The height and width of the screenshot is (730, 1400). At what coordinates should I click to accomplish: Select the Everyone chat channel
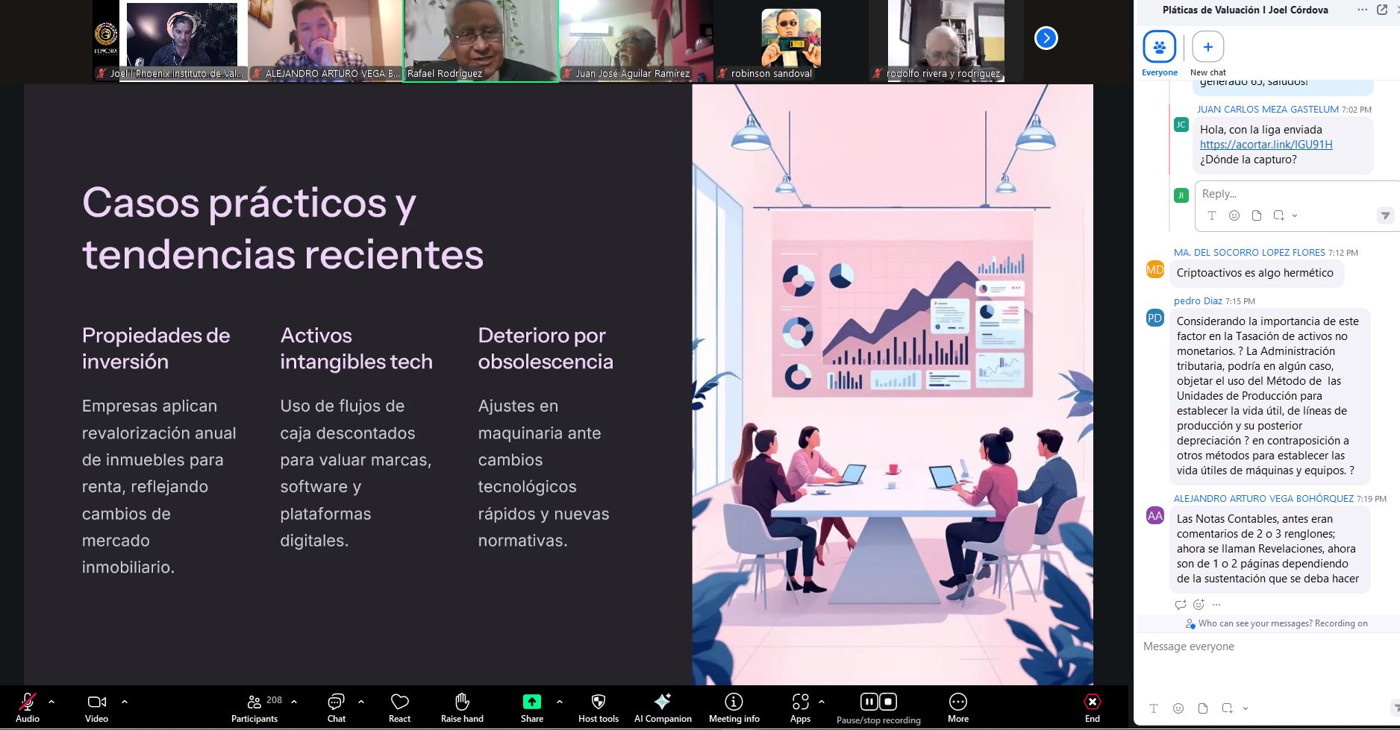pyautogui.click(x=1160, y=54)
